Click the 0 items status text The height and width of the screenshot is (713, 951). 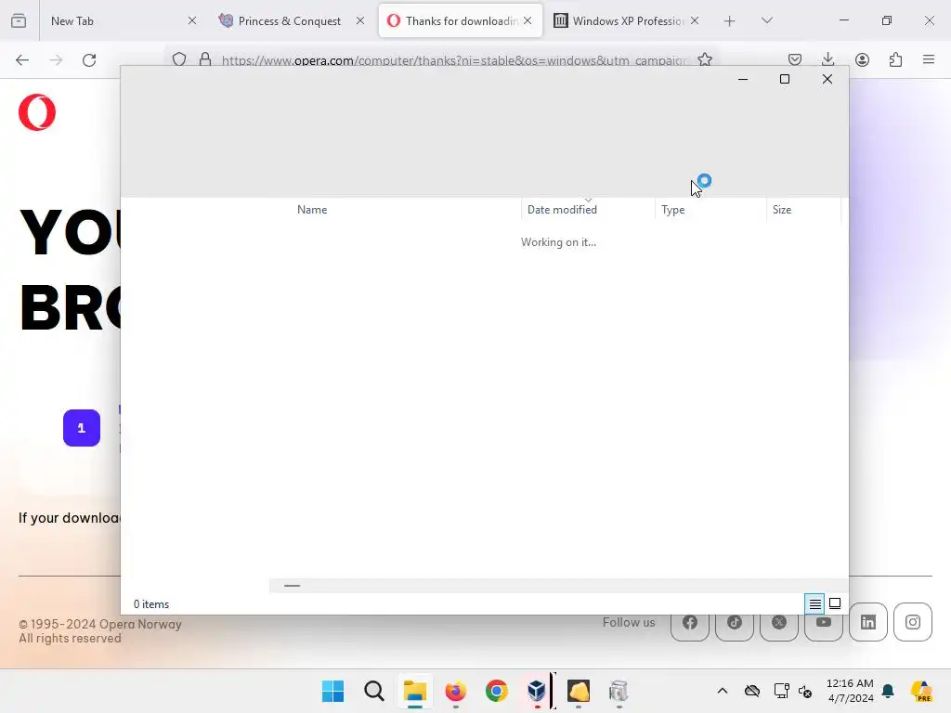[151, 604]
